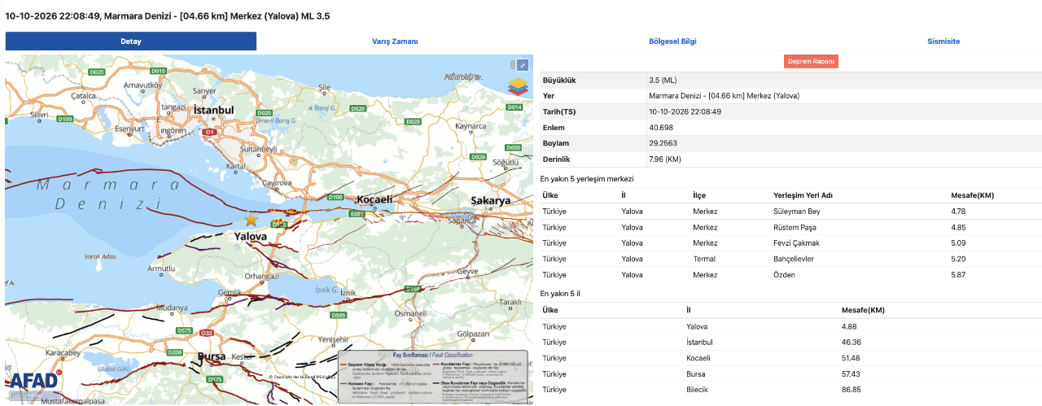
Task: Select distance 46.36 for İstanbul
Action: pyautogui.click(x=851, y=343)
